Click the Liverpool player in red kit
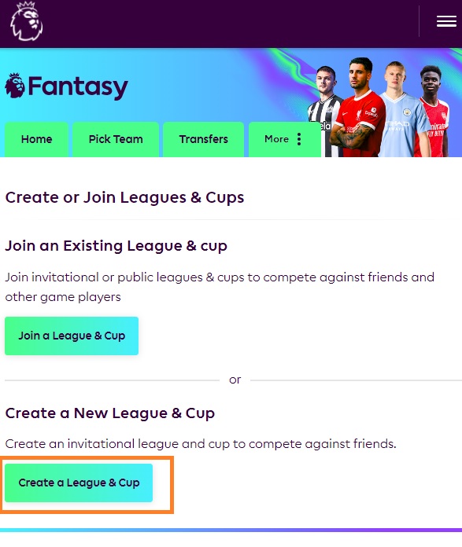 (x=360, y=108)
